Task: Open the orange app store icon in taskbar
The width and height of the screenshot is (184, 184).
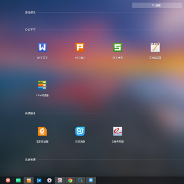Action: point(29,180)
